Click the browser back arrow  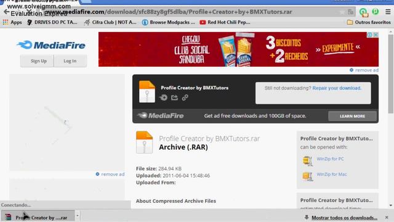[7, 12]
